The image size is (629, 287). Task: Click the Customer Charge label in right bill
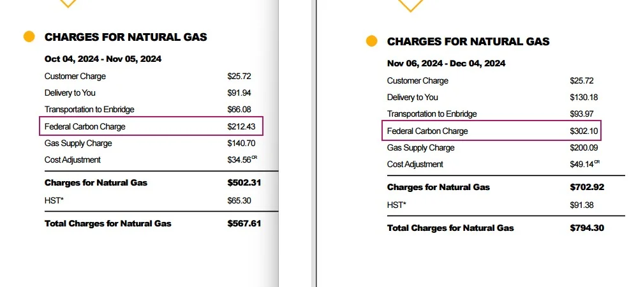point(418,80)
